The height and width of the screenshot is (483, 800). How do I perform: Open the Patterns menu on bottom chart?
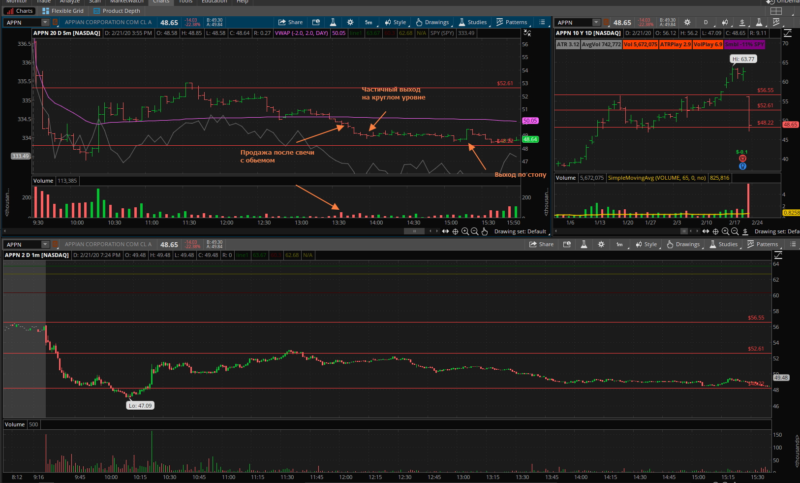point(763,244)
